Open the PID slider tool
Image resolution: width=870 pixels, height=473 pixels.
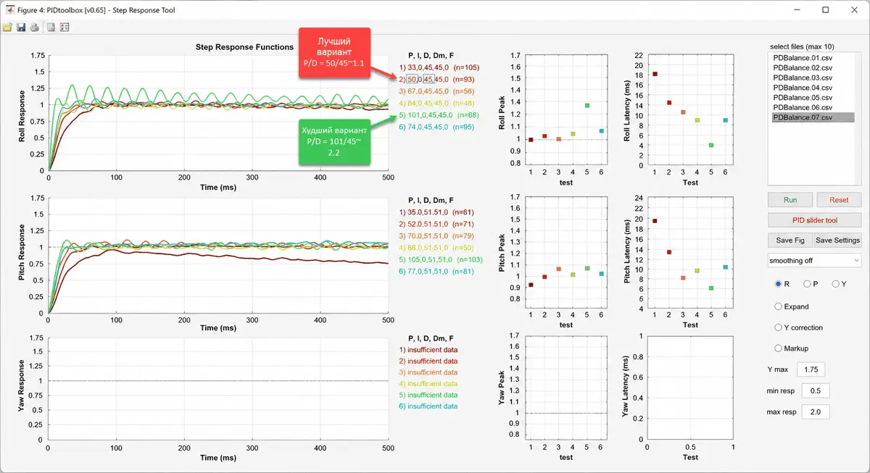[x=815, y=219]
